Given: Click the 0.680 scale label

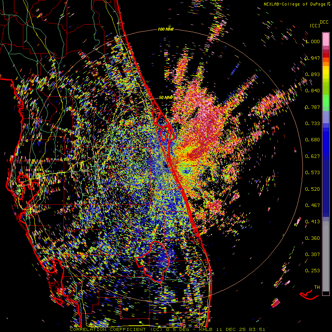Looking at the screenshot, I should tap(312, 140).
